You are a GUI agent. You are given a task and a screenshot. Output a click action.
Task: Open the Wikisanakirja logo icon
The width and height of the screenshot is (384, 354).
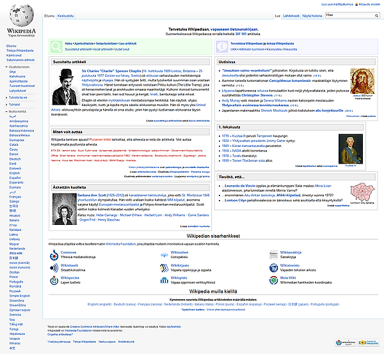(x=273, y=255)
